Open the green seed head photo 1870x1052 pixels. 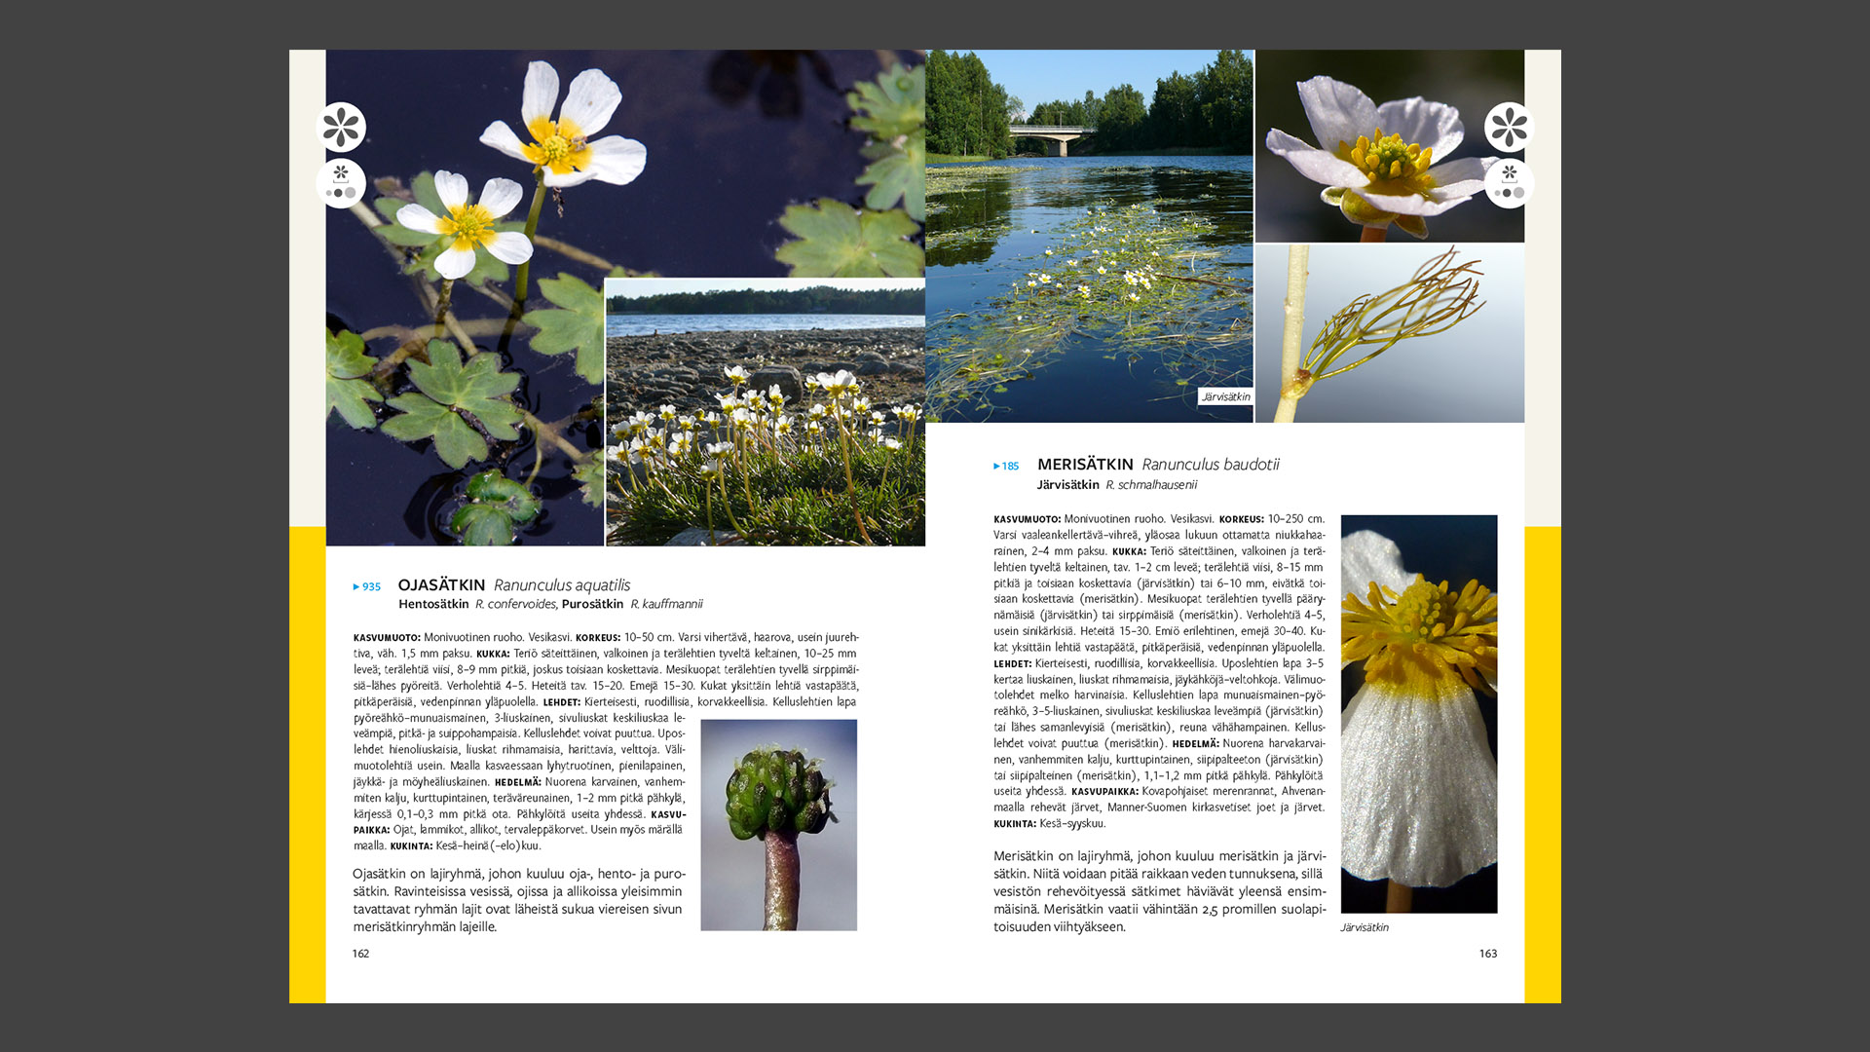tap(778, 825)
